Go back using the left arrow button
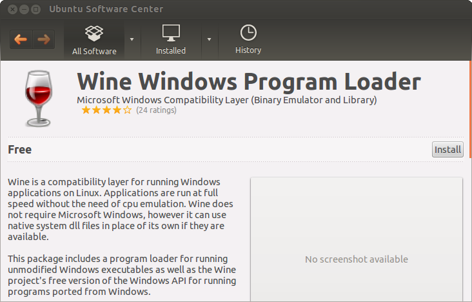 pyautogui.click(x=21, y=39)
